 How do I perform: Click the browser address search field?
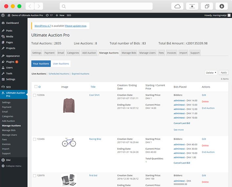point(106,6)
